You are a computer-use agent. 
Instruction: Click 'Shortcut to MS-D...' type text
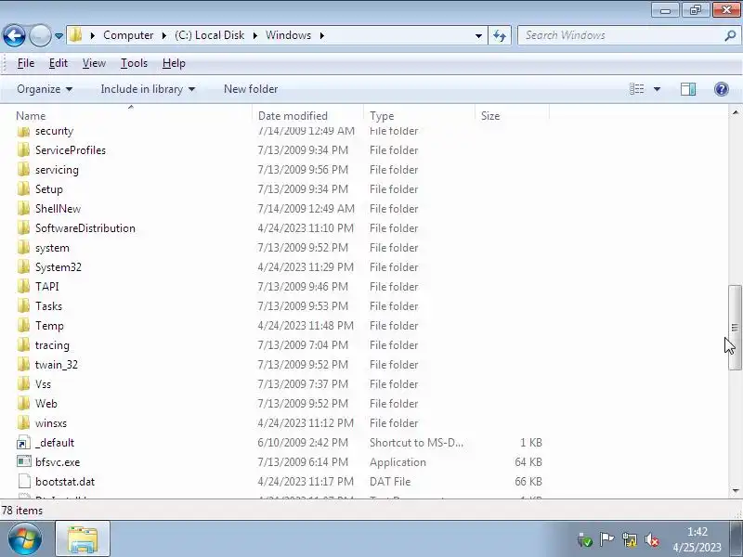pos(416,443)
